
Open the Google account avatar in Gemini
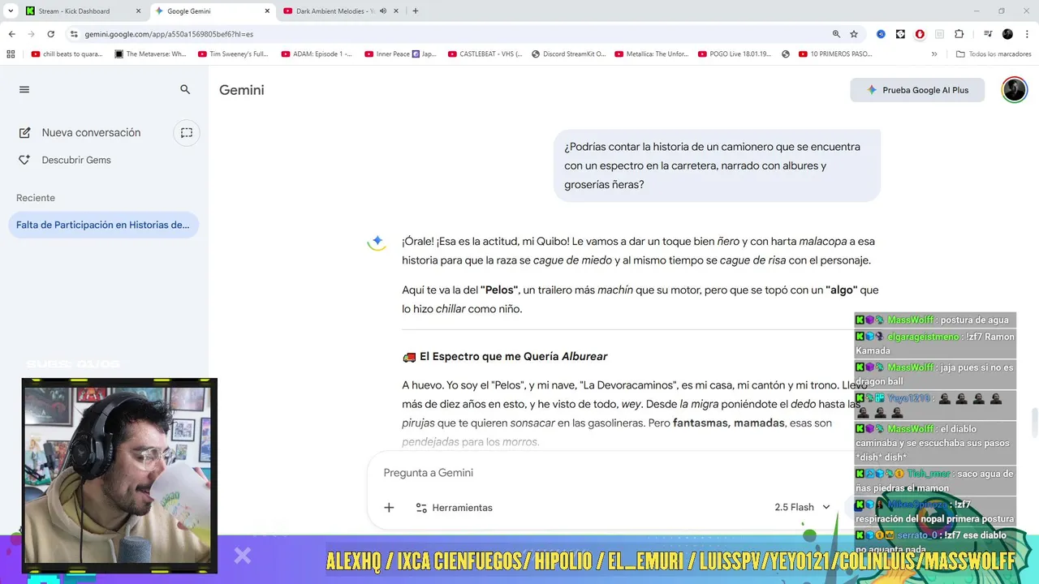[1014, 90]
